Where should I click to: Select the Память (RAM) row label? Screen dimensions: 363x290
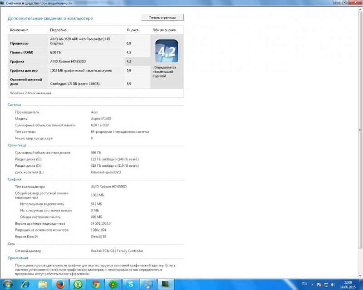(x=21, y=52)
